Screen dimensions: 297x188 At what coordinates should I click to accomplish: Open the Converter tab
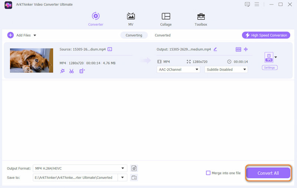click(x=96, y=19)
